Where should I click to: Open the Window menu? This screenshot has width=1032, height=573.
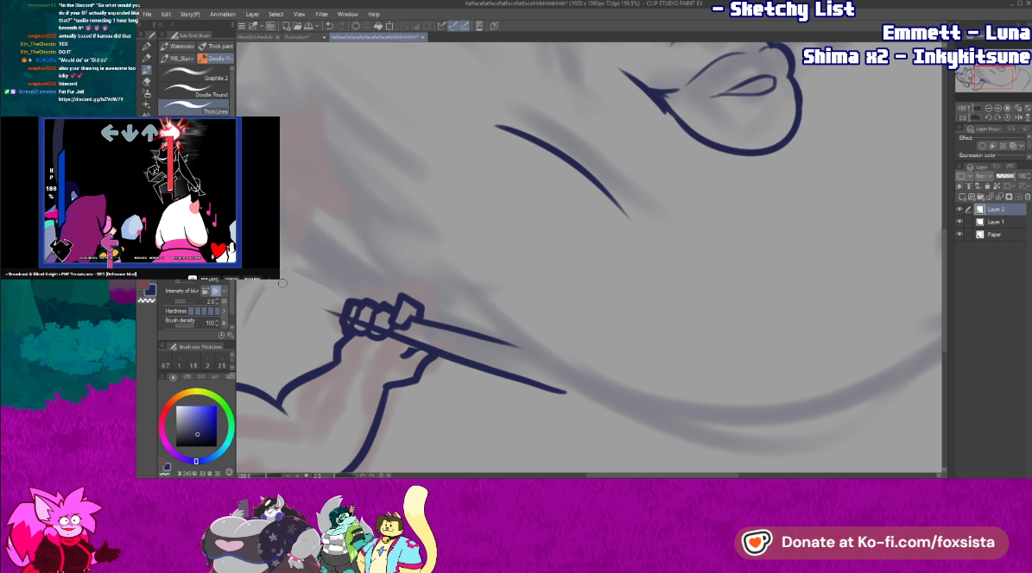(x=347, y=15)
